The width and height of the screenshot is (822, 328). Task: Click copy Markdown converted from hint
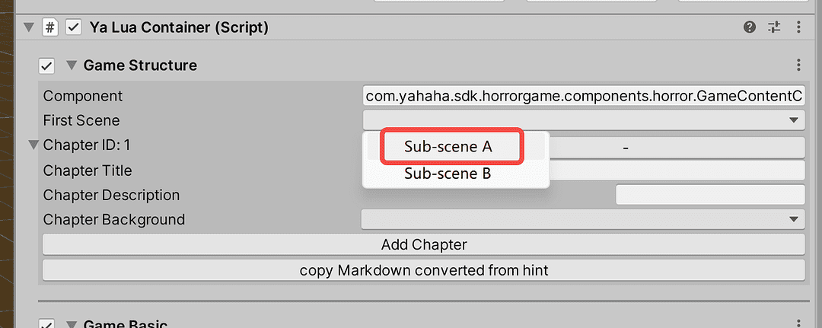pos(423,270)
